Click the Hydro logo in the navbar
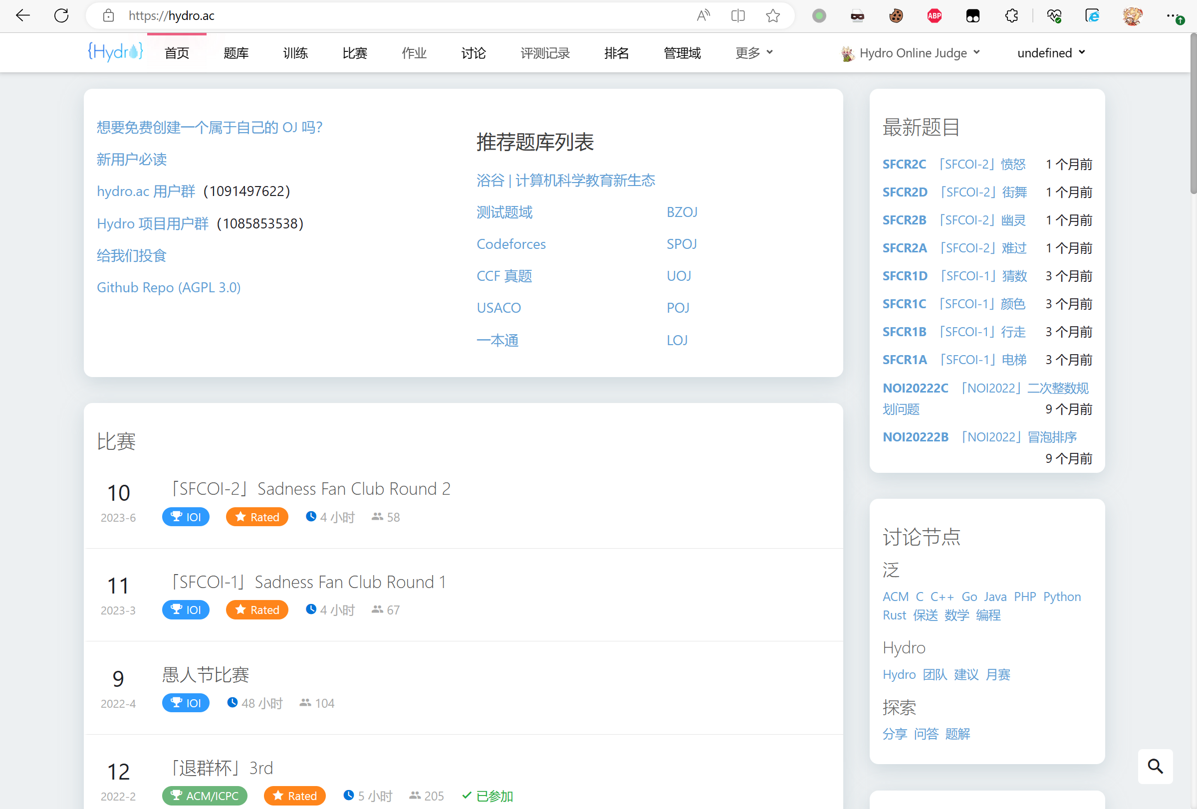The width and height of the screenshot is (1197, 809). click(x=115, y=51)
